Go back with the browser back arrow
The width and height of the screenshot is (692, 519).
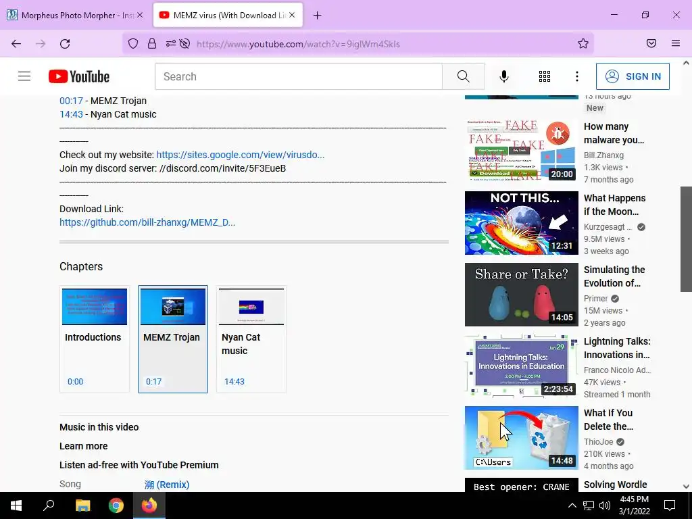point(16,44)
